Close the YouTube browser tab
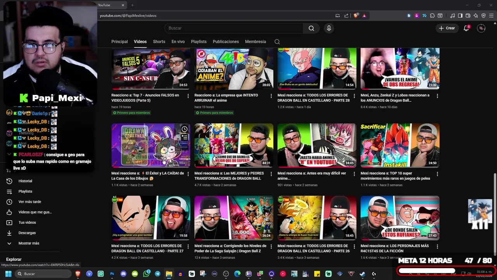This screenshot has width=497, height=280. pos(123,5)
